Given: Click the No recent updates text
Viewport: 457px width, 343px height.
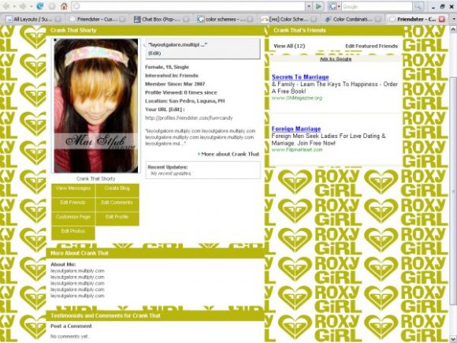Looking at the screenshot, I should (x=171, y=173).
